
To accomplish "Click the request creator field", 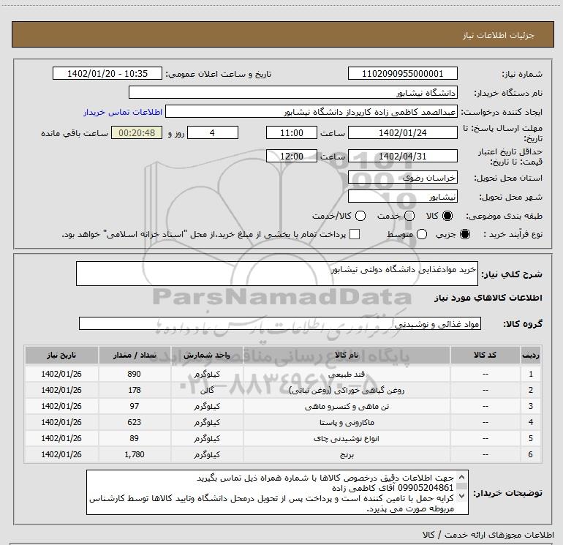I will click(311, 112).
